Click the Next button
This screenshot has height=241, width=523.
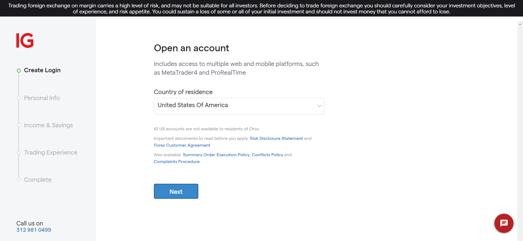click(x=176, y=191)
